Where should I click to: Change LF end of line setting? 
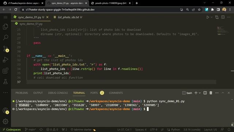pyautogui.click(x=162, y=129)
